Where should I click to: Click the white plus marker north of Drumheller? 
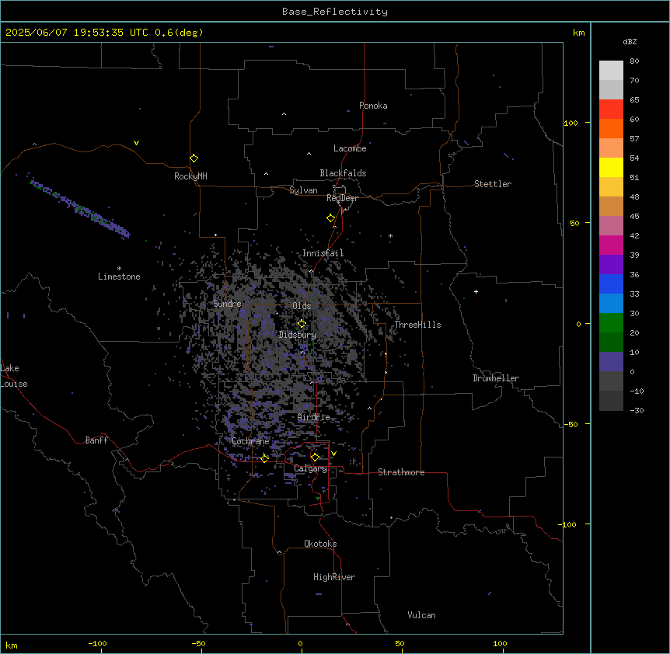[x=476, y=291]
